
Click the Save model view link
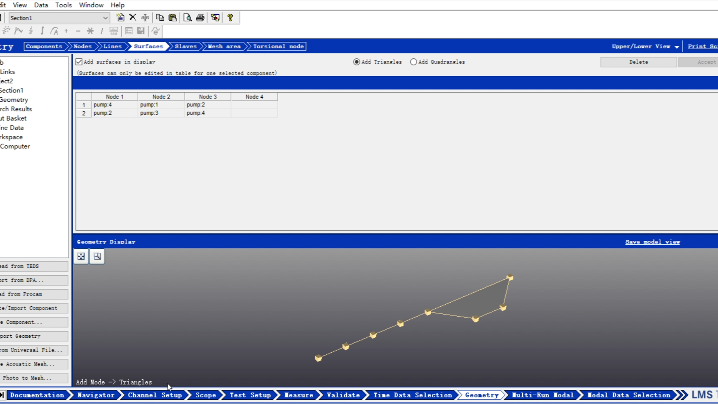[653, 242]
